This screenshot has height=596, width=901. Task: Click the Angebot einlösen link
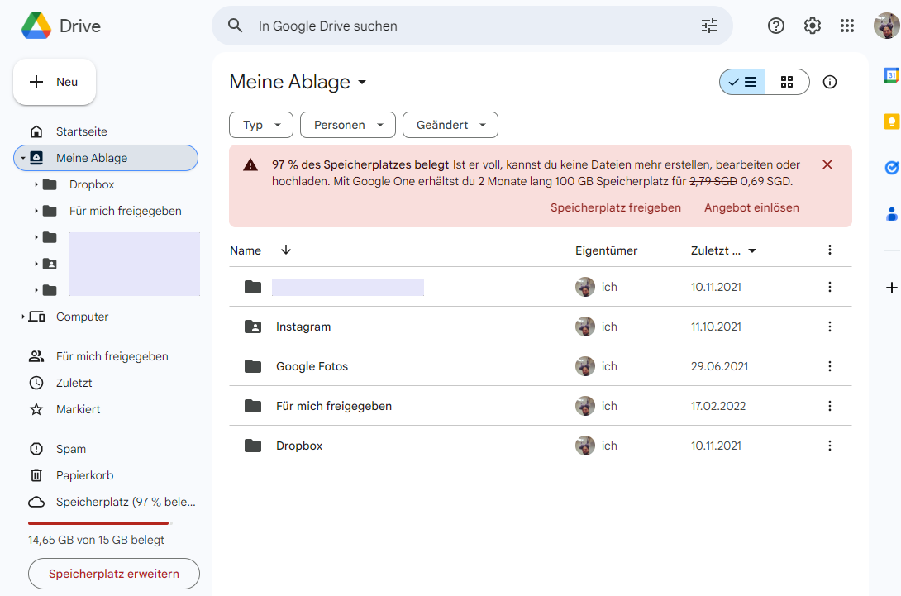tap(751, 207)
